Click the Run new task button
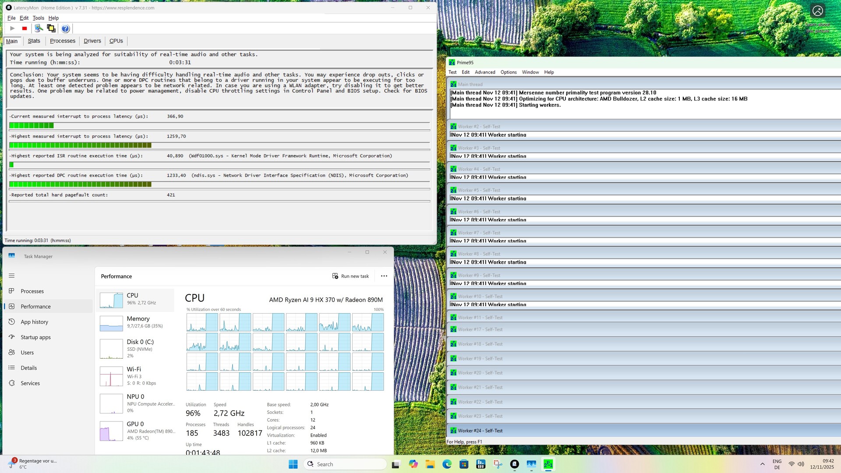This screenshot has height=473, width=841. (350, 276)
